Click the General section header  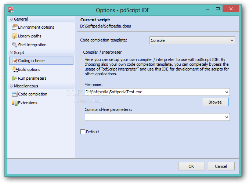pyautogui.click(x=41, y=19)
